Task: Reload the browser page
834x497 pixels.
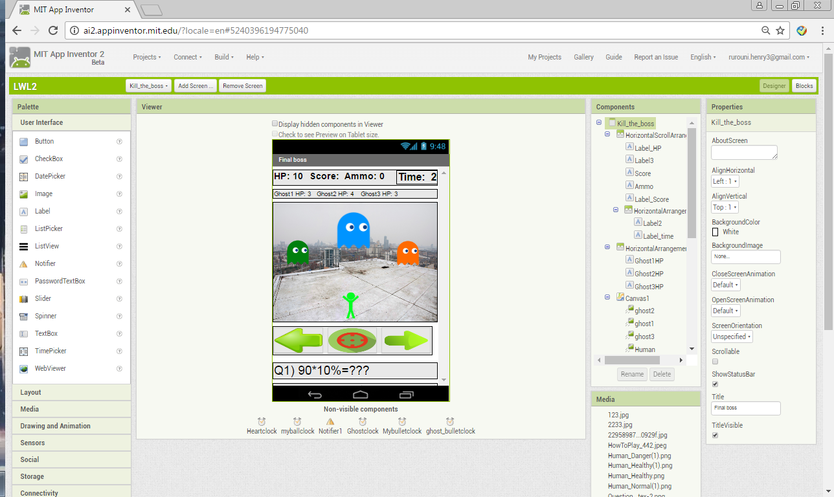Action: [x=54, y=30]
